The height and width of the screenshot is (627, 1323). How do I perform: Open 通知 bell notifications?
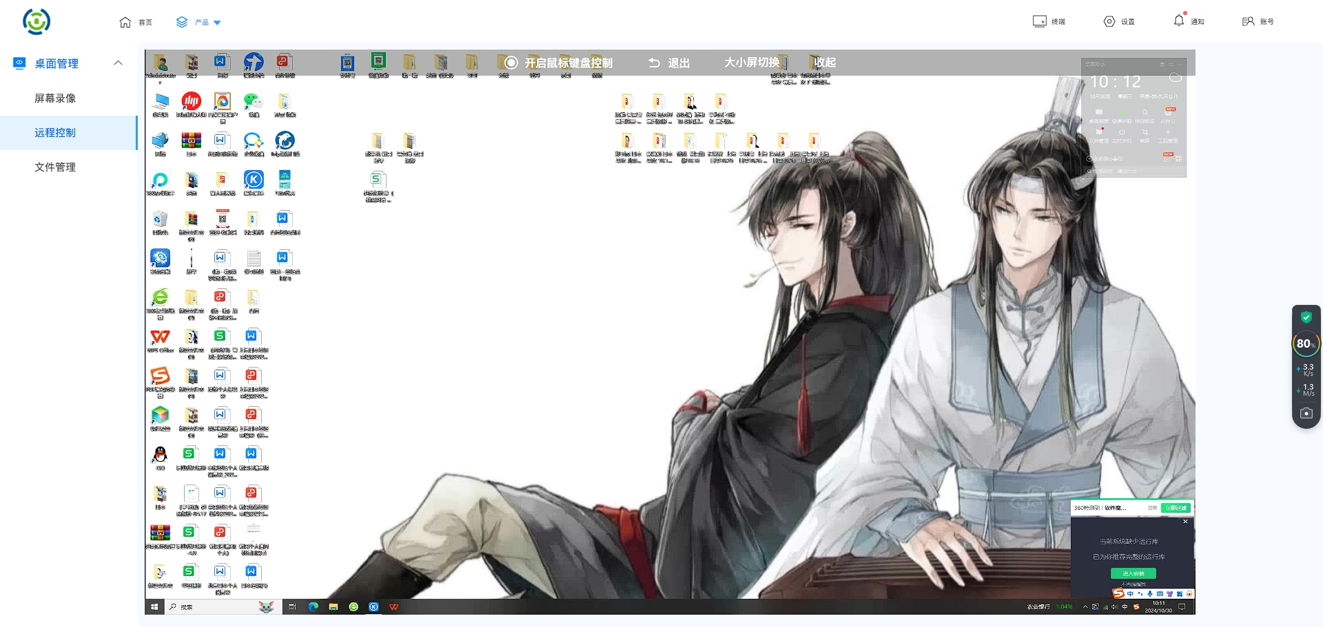(x=1179, y=21)
